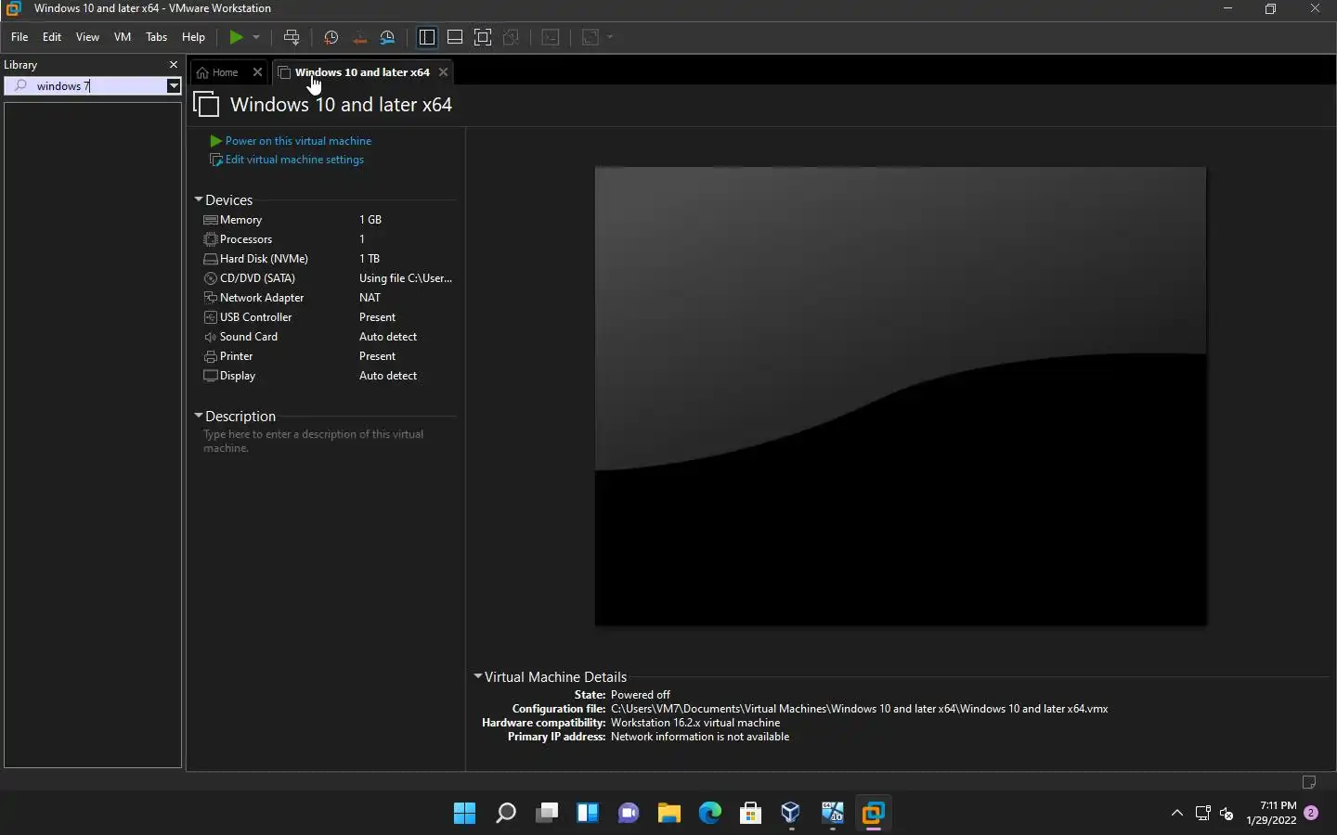The height and width of the screenshot is (835, 1337).
Task: Select the Network Adapter row
Action: [x=329, y=298]
